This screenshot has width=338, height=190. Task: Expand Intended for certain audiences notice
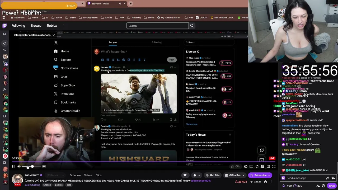(x=34, y=35)
